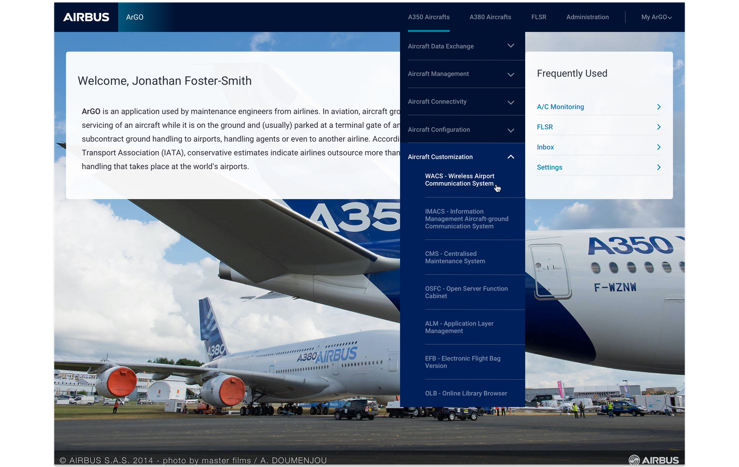
Task: Select WACS Wireless Airport Communication System
Action: pos(460,180)
